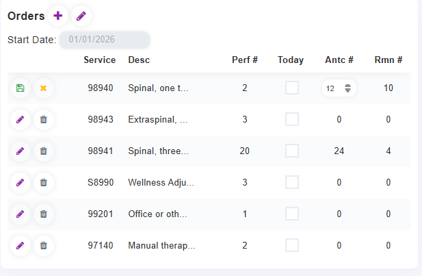Save the 98940 row with green disk icon
The height and width of the screenshot is (276, 422).
20,88
